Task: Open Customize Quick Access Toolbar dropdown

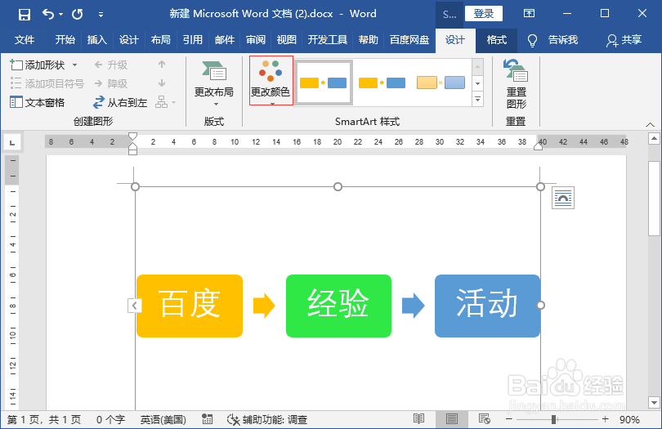Action: click(101, 15)
